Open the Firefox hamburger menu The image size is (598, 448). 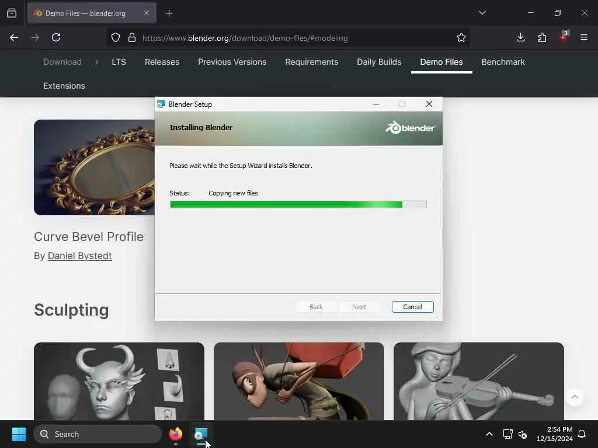(x=584, y=37)
